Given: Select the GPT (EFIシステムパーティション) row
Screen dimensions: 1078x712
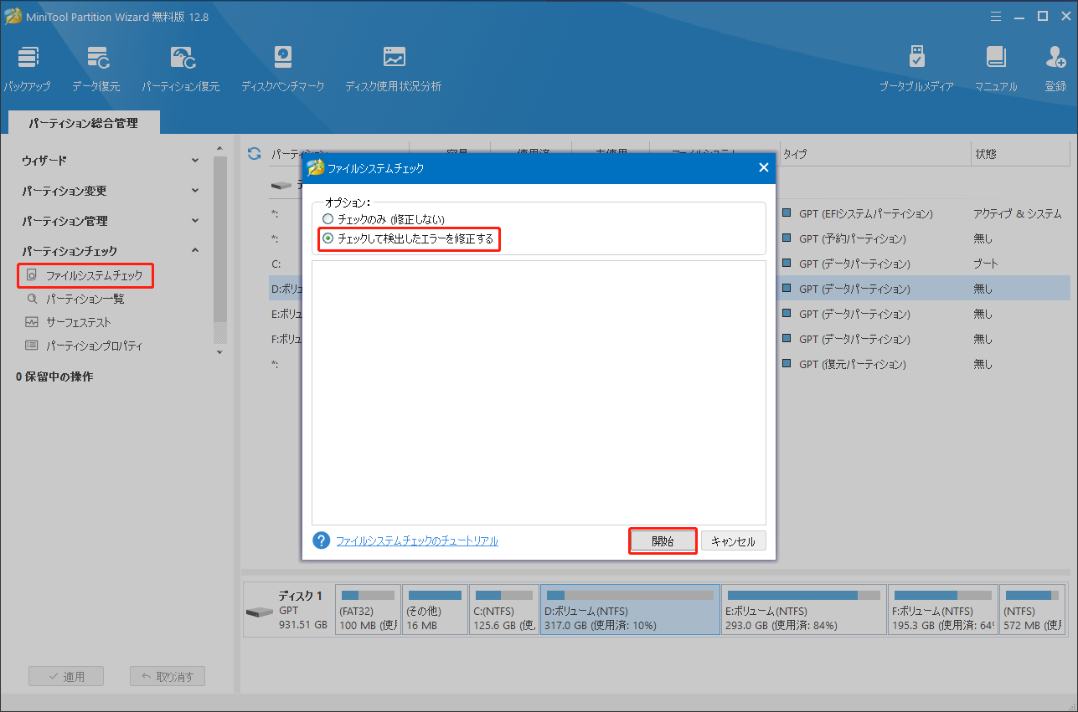Looking at the screenshot, I should [866, 214].
